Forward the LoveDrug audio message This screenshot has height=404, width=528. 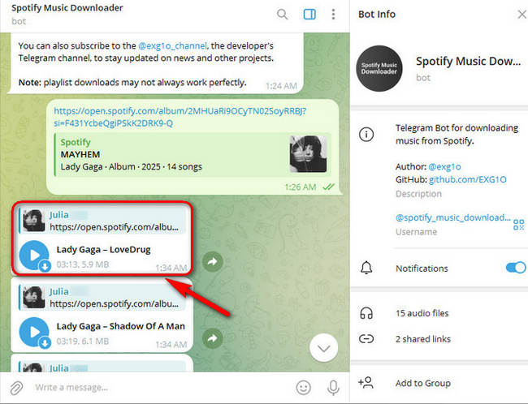click(x=213, y=261)
